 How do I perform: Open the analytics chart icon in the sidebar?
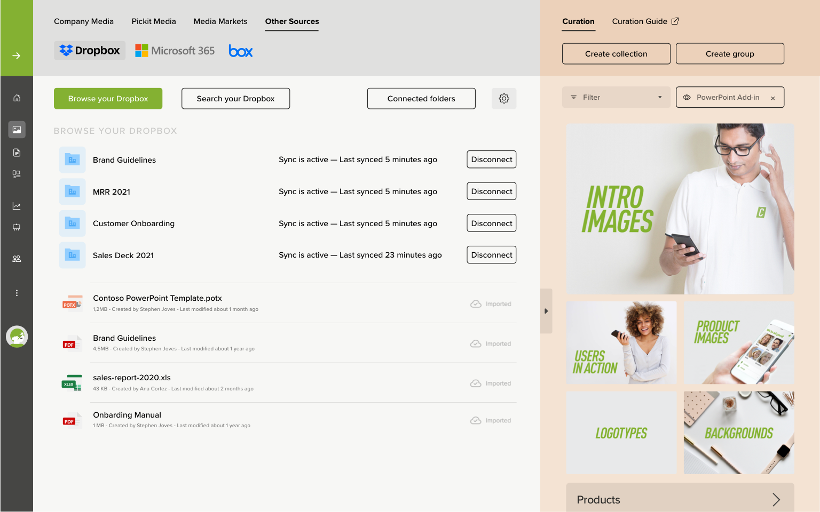click(17, 206)
